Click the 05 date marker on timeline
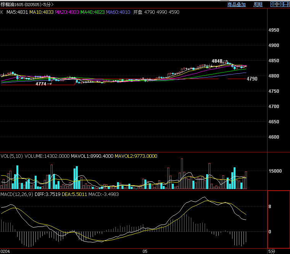This screenshot has width=290, height=254. click(x=144, y=251)
